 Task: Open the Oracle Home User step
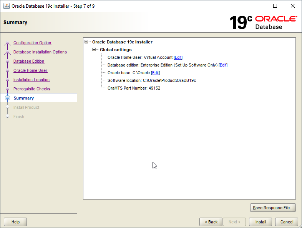pos(30,70)
